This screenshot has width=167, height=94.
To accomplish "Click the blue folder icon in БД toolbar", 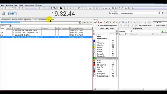I will click(x=126, y=22).
